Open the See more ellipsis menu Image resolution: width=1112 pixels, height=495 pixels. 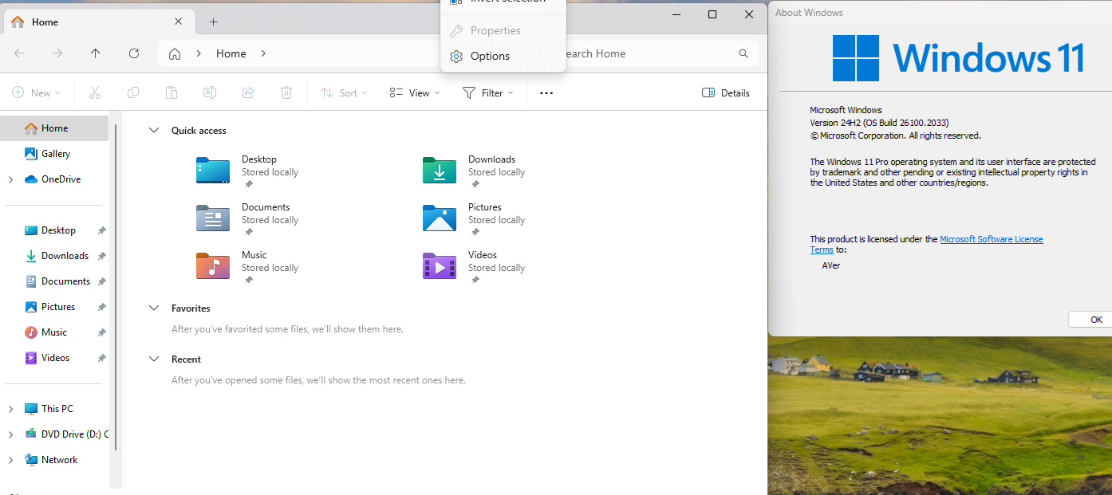pos(546,93)
